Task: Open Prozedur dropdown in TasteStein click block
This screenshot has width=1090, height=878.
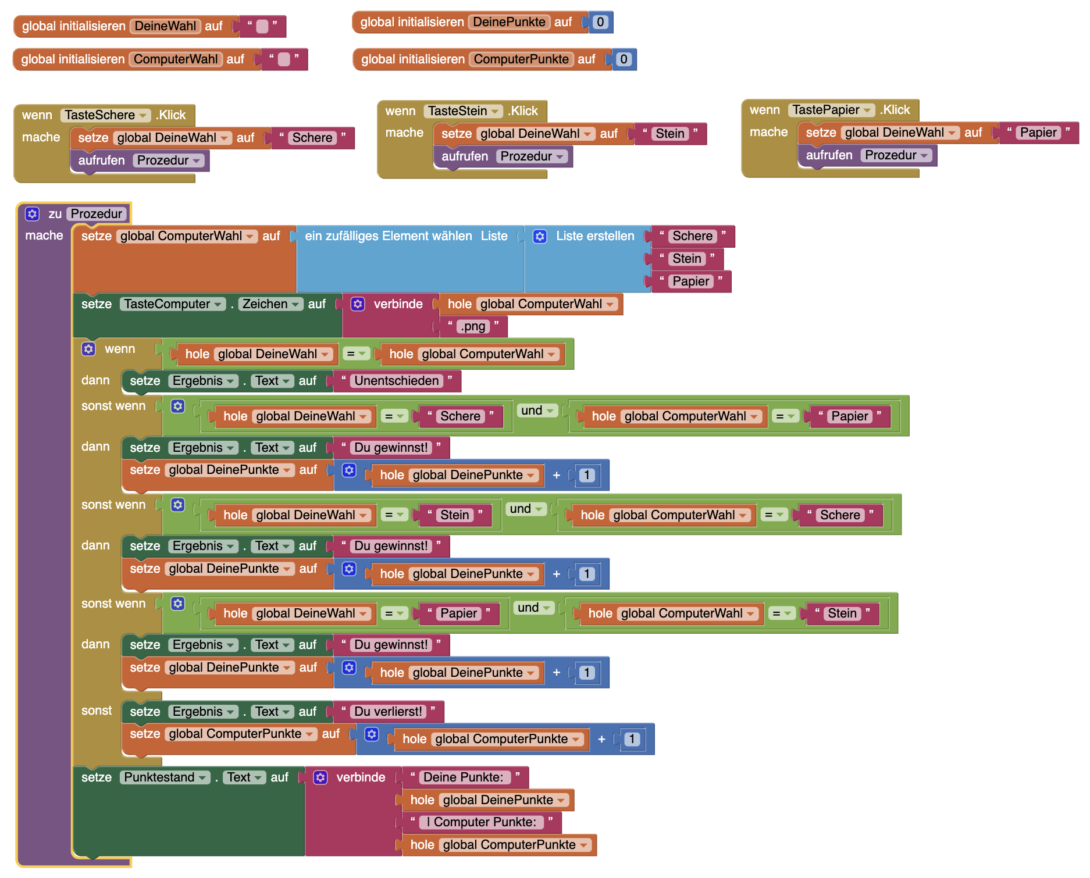Action: [x=560, y=156]
